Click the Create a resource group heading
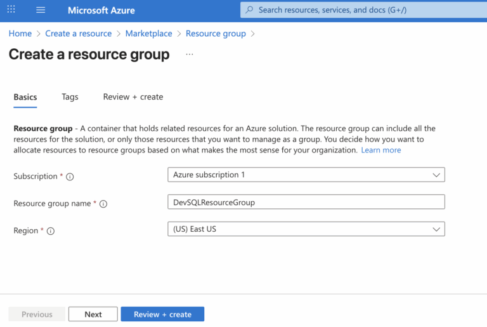 point(89,55)
